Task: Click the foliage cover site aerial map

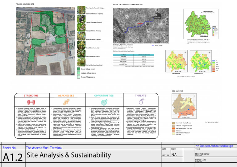Action: point(45,41)
